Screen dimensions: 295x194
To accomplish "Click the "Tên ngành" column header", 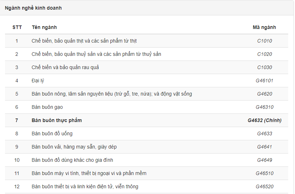I will (44, 27).
